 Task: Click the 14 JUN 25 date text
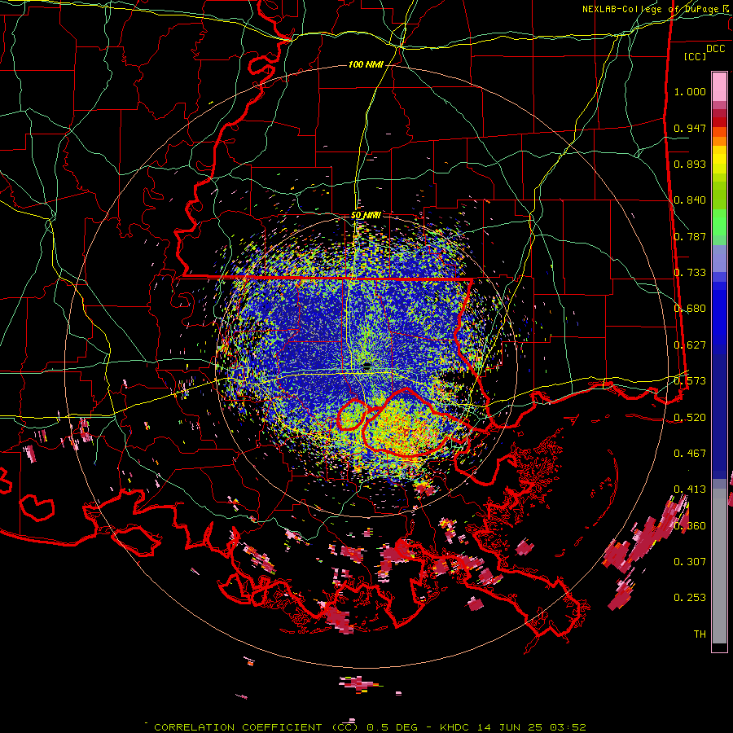click(x=510, y=727)
